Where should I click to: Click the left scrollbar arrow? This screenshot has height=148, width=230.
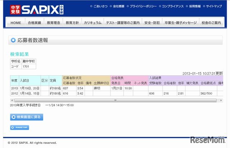click(12, 100)
